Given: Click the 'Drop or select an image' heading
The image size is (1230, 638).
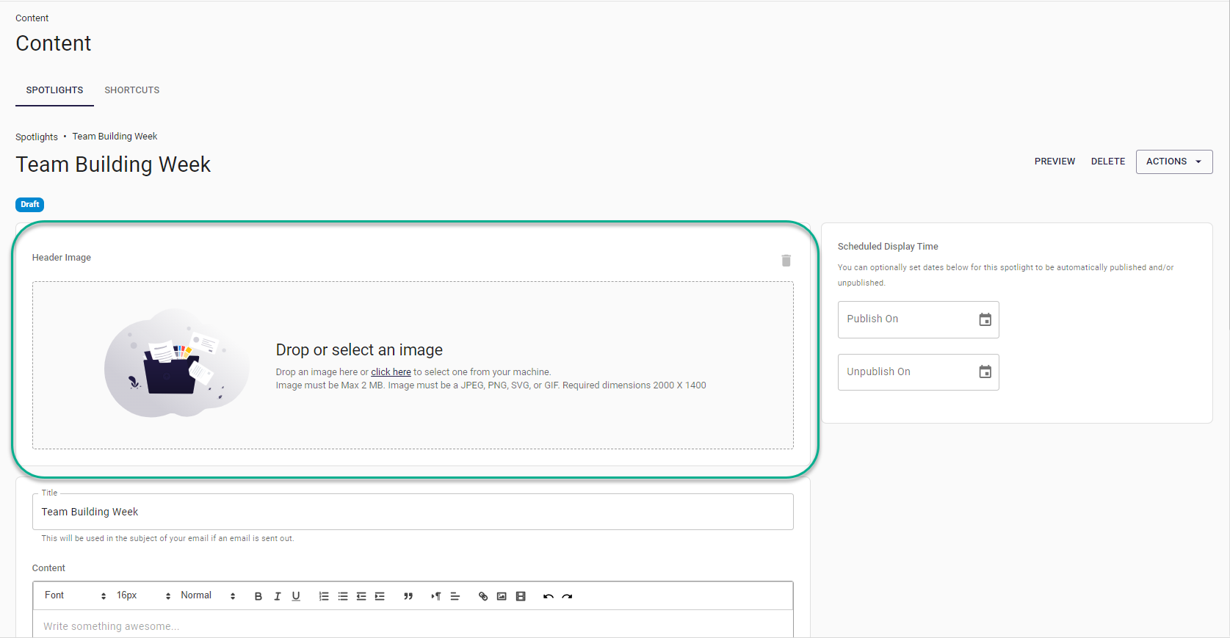Looking at the screenshot, I should click(359, 349).
